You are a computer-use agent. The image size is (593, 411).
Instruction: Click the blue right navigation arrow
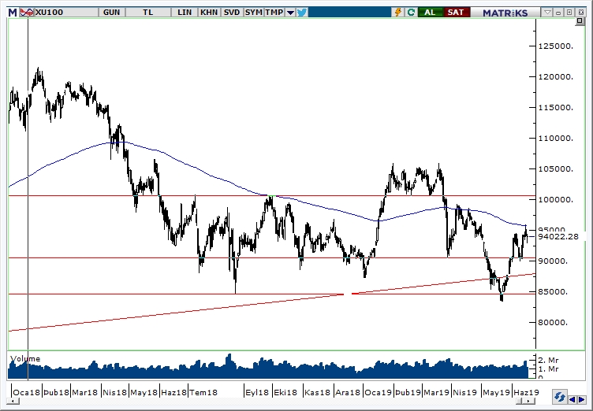582,399
